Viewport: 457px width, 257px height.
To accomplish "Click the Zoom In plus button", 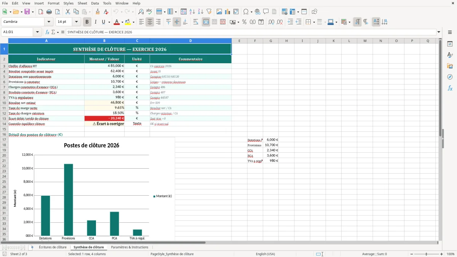I will click(442, 254).
